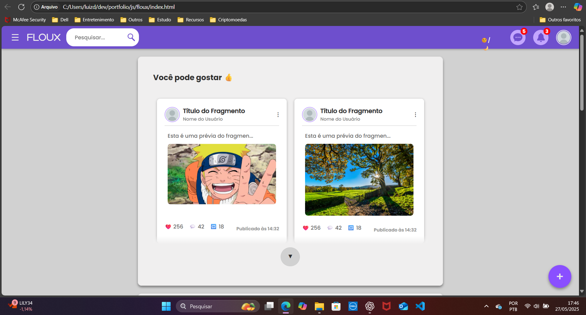Open the hamburger menu next to FLOUX
The height and width of the screenshot is (315, 586).
(x=15, y=37)
